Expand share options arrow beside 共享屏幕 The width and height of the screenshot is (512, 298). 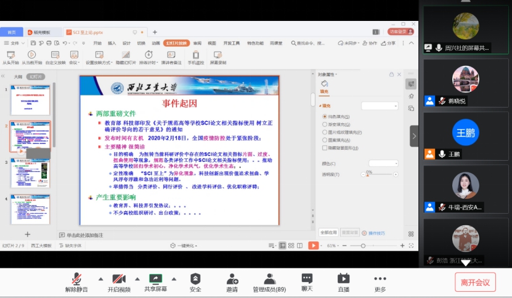coord(174,279)
